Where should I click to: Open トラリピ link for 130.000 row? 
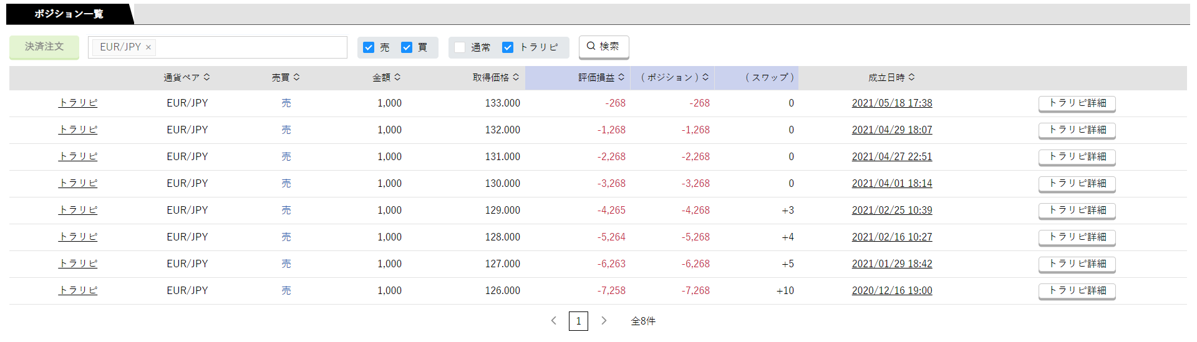tap(78, 183)
